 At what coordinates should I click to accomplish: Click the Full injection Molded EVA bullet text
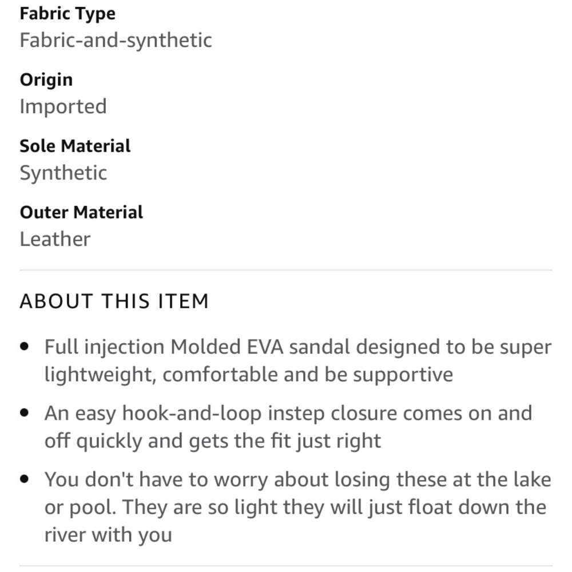coord(297,347)
